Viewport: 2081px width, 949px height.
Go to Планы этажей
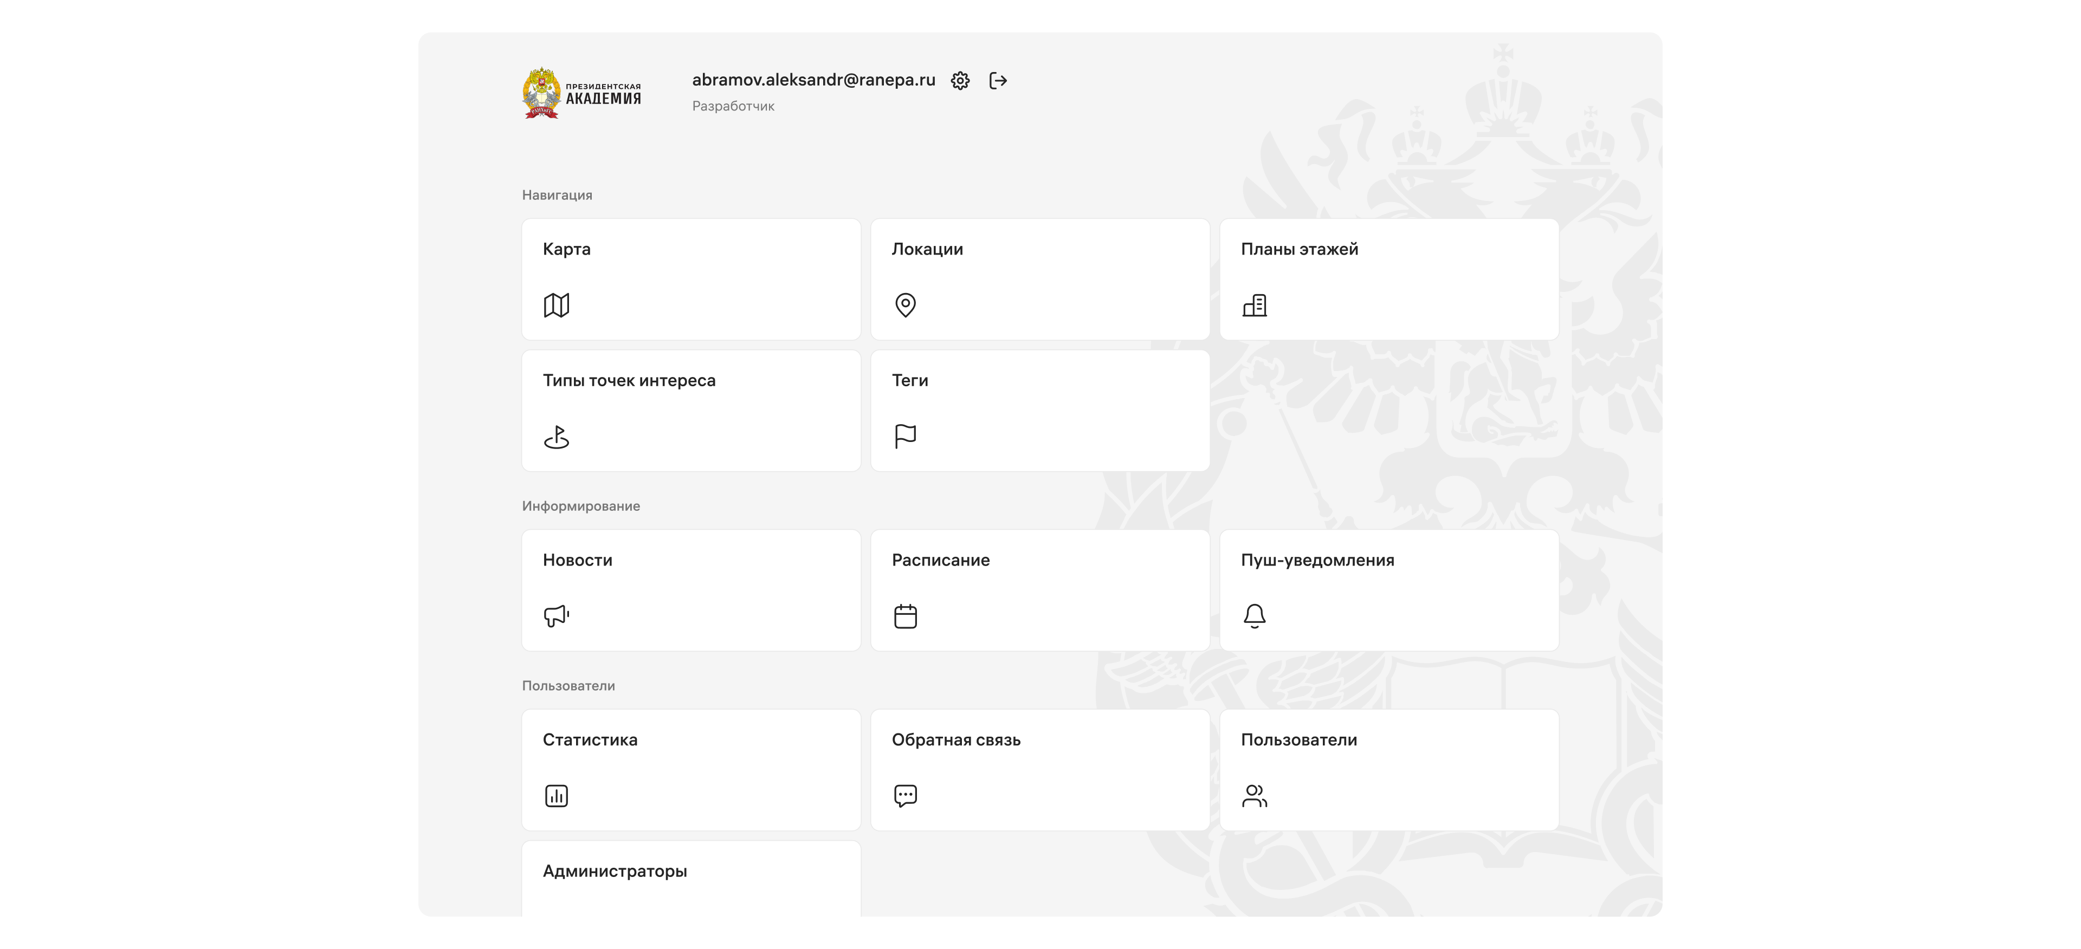pyautogui.click(x=1388, y=278)
